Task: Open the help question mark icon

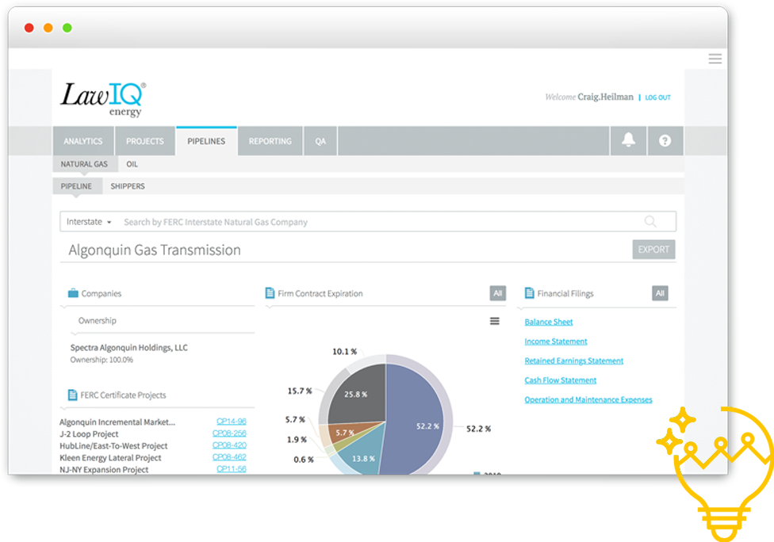Action: click(x=665, y=140)
